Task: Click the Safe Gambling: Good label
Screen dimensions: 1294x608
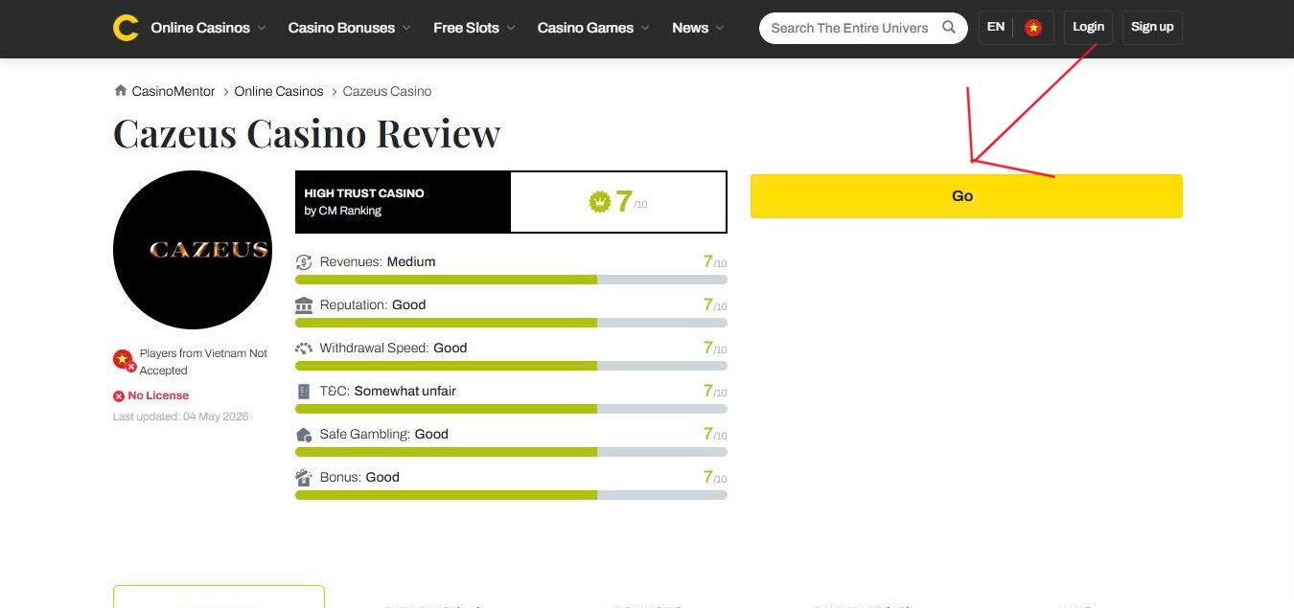Action: click(383, 434)
